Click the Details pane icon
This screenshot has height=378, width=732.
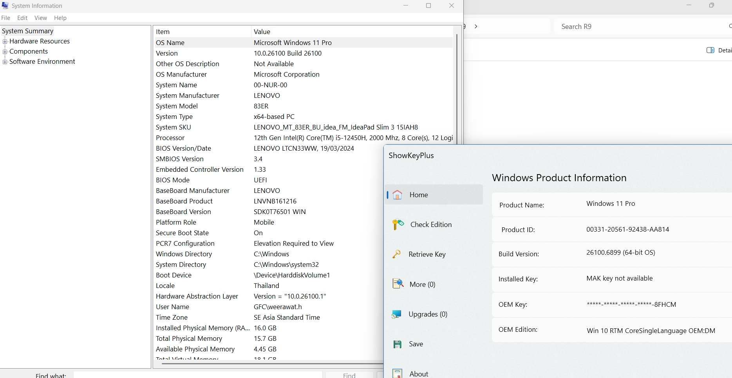click(710, 50)
